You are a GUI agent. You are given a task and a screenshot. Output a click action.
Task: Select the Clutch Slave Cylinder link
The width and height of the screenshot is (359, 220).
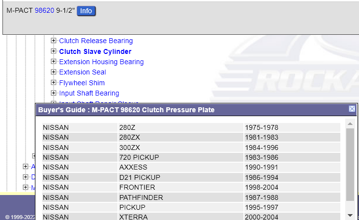[x=95, y=51]
